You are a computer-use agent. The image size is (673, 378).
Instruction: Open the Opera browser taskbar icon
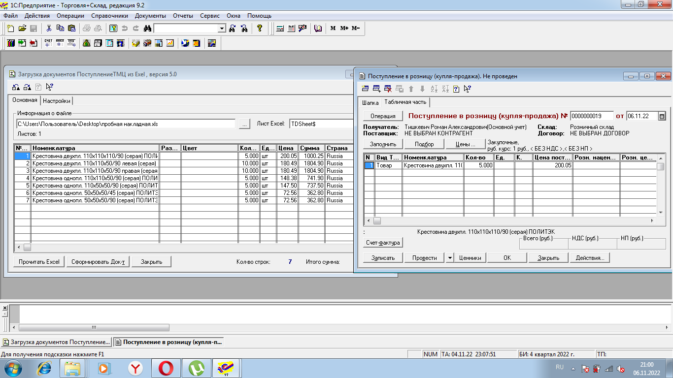(x=166, y=368)
